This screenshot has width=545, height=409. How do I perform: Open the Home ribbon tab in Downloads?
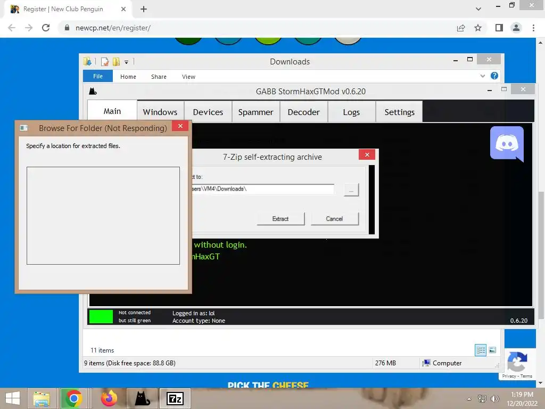[128, 77]
